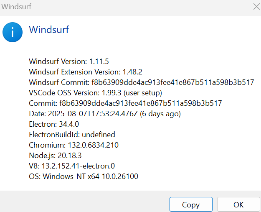
Task: Click the line starting with 'Commit:'
Action: coord(125,103)
